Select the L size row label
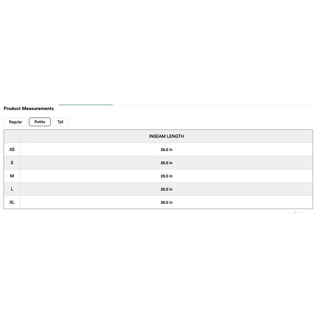Image resolution: width=317 pixels, height=317 pixels. tap(12, 189)
